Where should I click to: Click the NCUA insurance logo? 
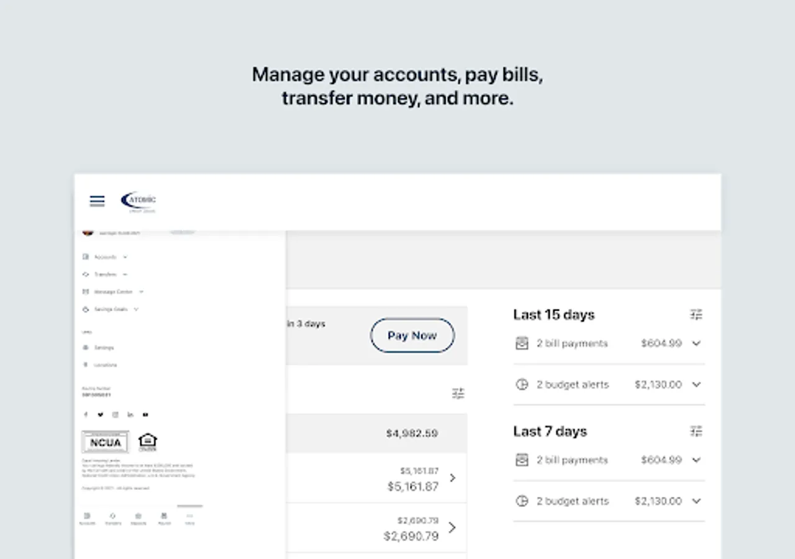pos(105,442)
